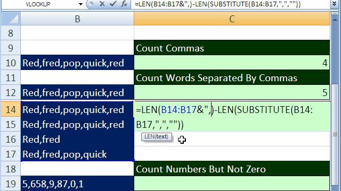This screenshot has height=191, width=341.
Task: Open the Name Box dropdown next to VLOOKUP
Action: pyautogui.click(x=80, y=4)
